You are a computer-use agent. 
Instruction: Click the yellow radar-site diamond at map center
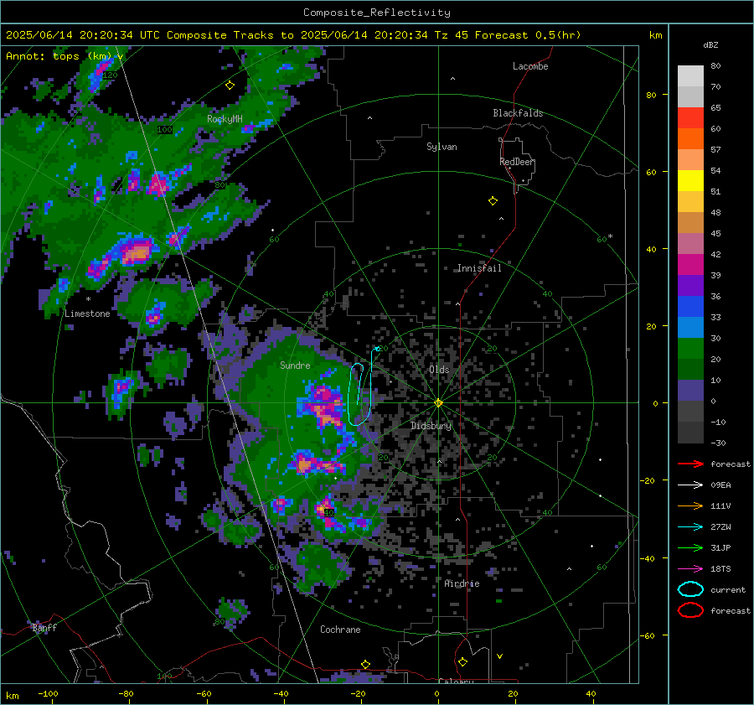(x=438, y=402)
